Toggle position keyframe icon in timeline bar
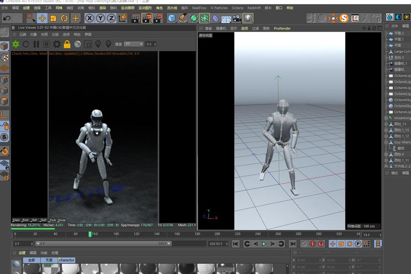Image resolution: width=411 pixels, height=274 pixels. click(x=332, y=244)
